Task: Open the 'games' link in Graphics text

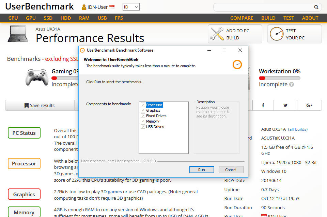Action: click(x=115, y=192)
